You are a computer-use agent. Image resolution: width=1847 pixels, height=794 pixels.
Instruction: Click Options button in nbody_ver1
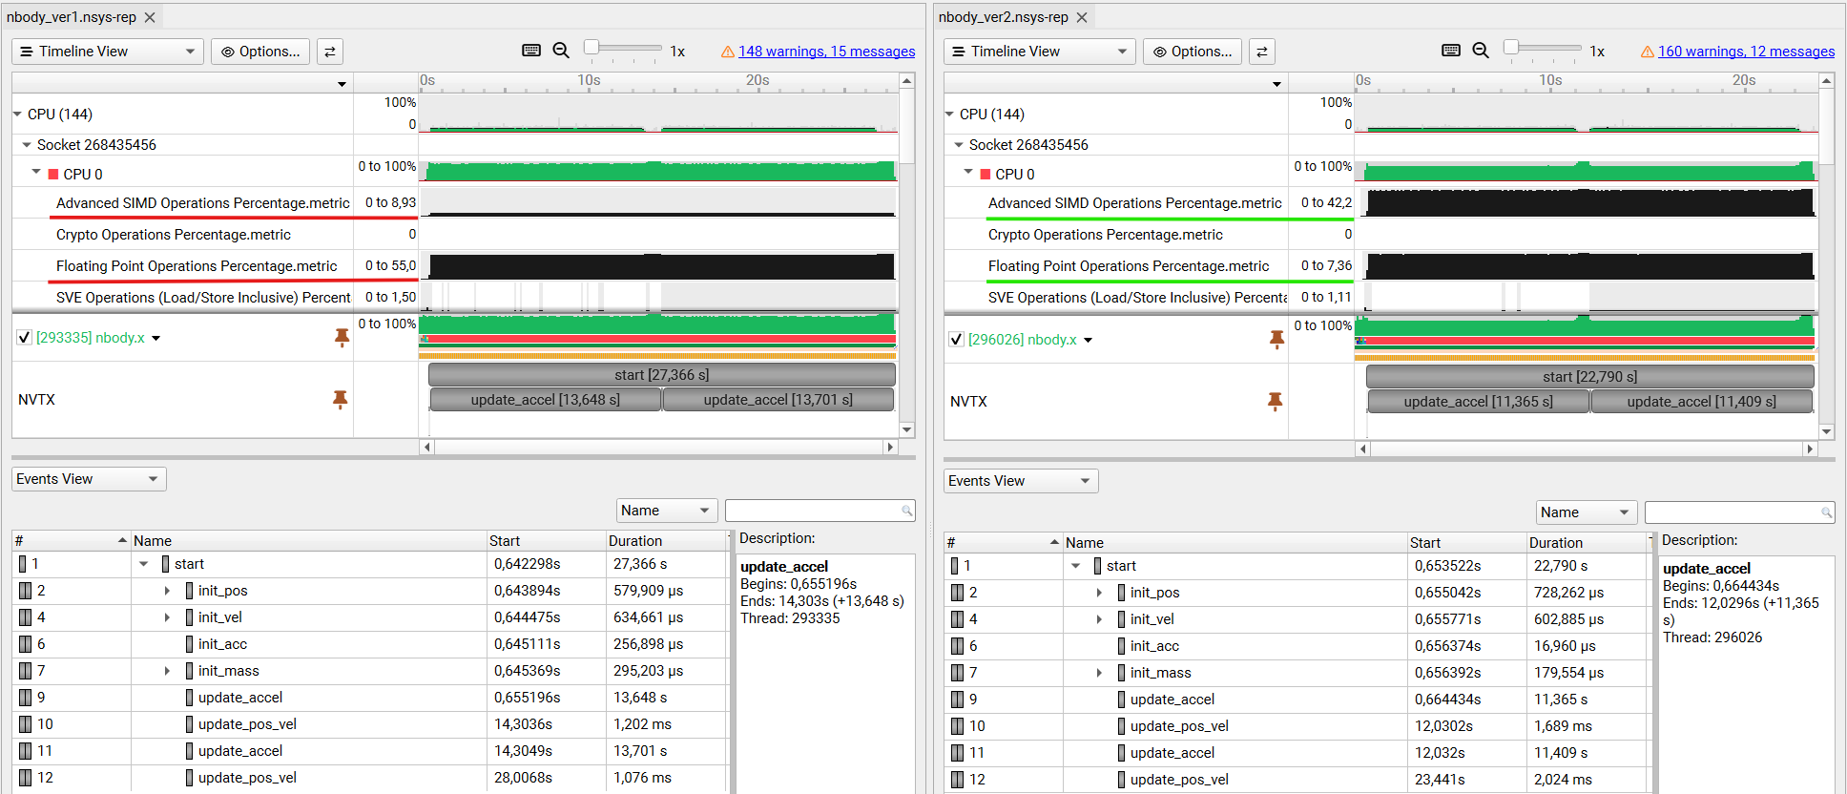(x=260, y=52)
